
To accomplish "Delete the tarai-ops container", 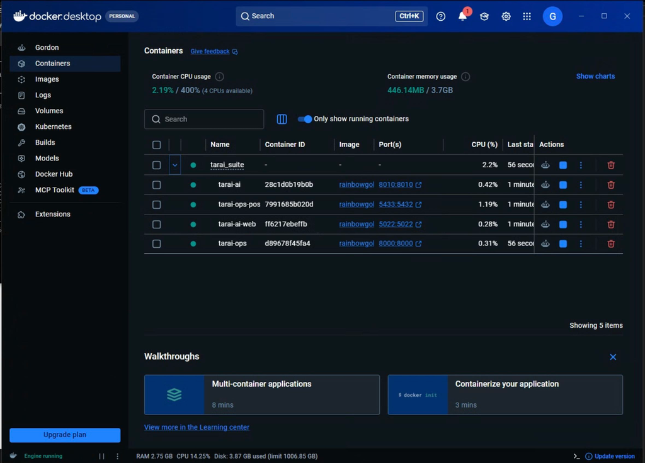I will (x=611, y=243).
